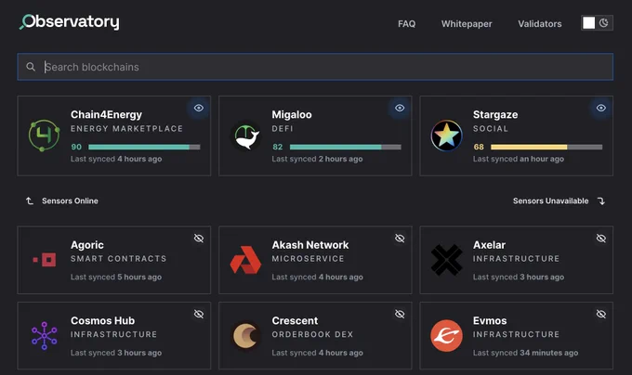632x375 pixels.
Task: Click the DEFI category under Migaloo
Action: [x=283, y=129]
